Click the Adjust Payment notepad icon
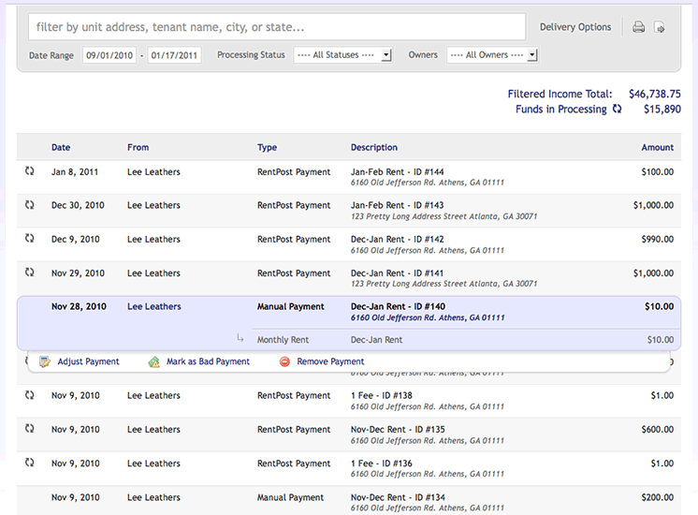This screenshot has height=515, width=698. (x=45, y=361)
